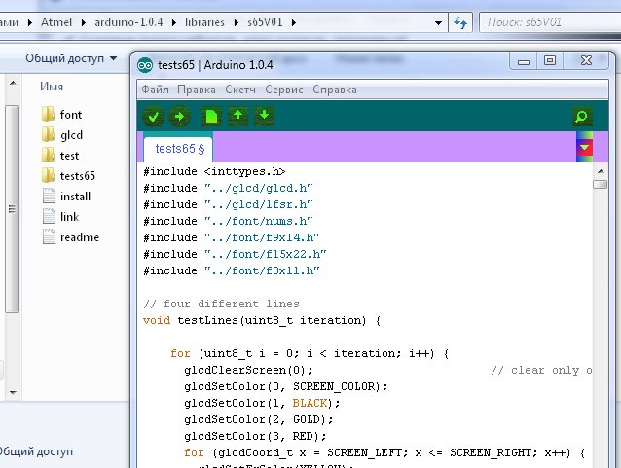Click Atmel in the Explorer address path
Image resolution: width=621 pixels, height=468 pixels.
pos(56,22)
